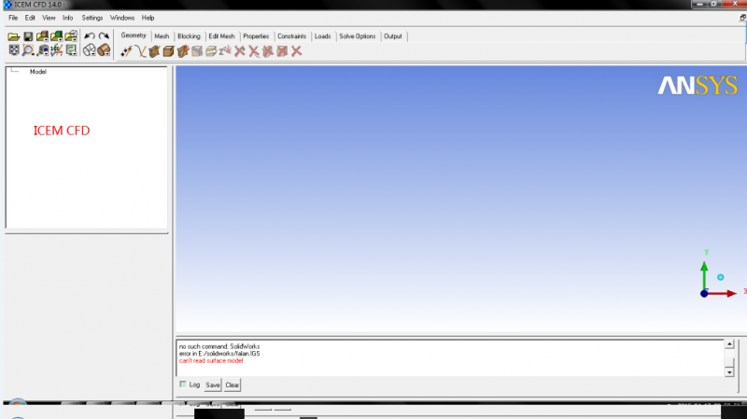Open the Repair Geometry tool
The image size is (747, 419).
pos(197,51)
